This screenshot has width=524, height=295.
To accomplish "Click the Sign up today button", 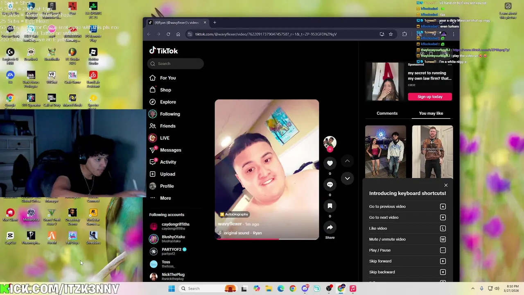I will (x=430, y=97).
